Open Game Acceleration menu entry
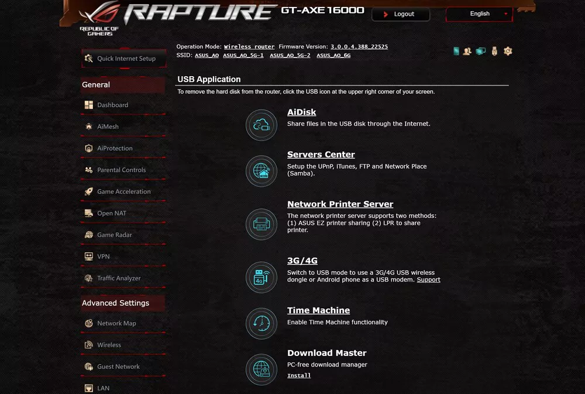The image size is (585, 394). (x=123, y=192)
